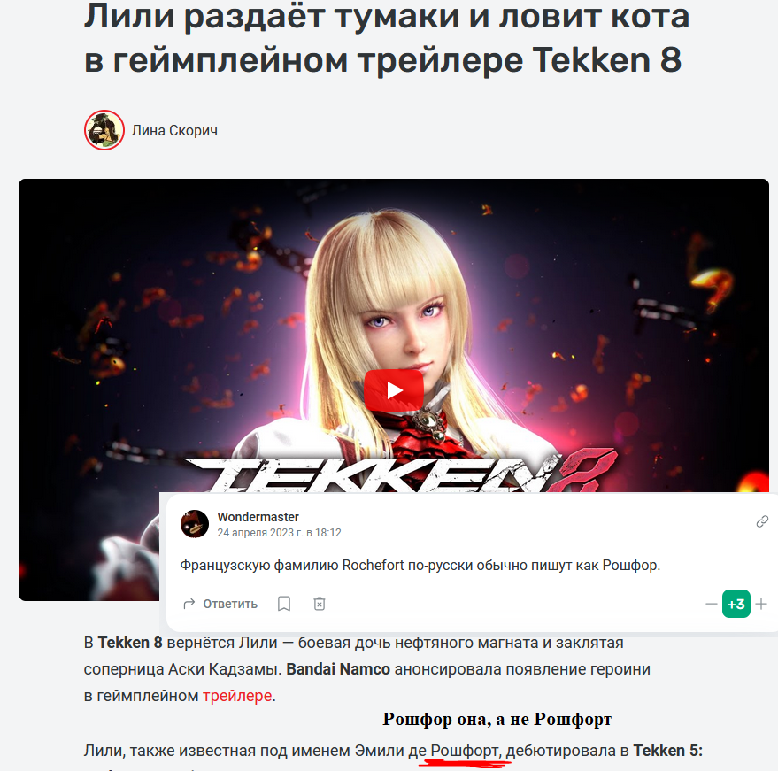Open Wondermaster's username profile link
The image size is (778, 771).
pyautogui.click(x=258, y=517)
